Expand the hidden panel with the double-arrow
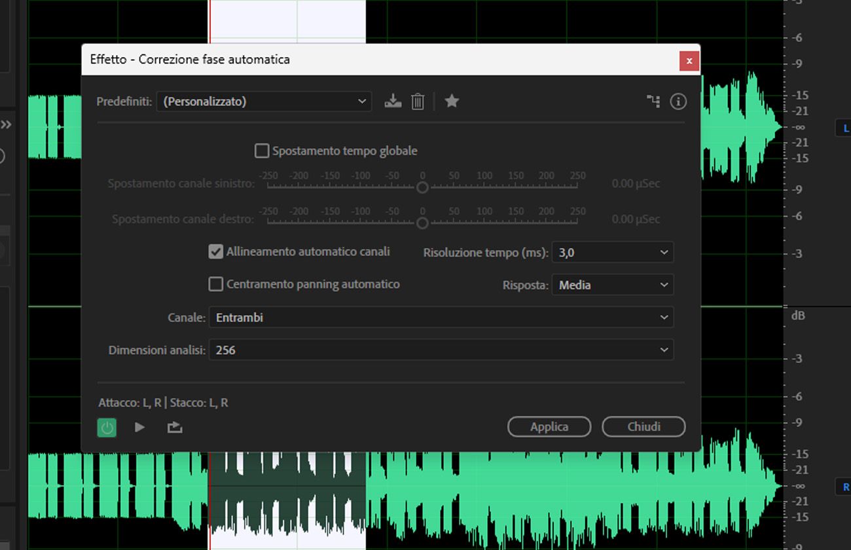 pos(6,124)
